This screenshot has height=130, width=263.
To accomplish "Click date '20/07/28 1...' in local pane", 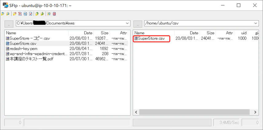I will (81, 54).
